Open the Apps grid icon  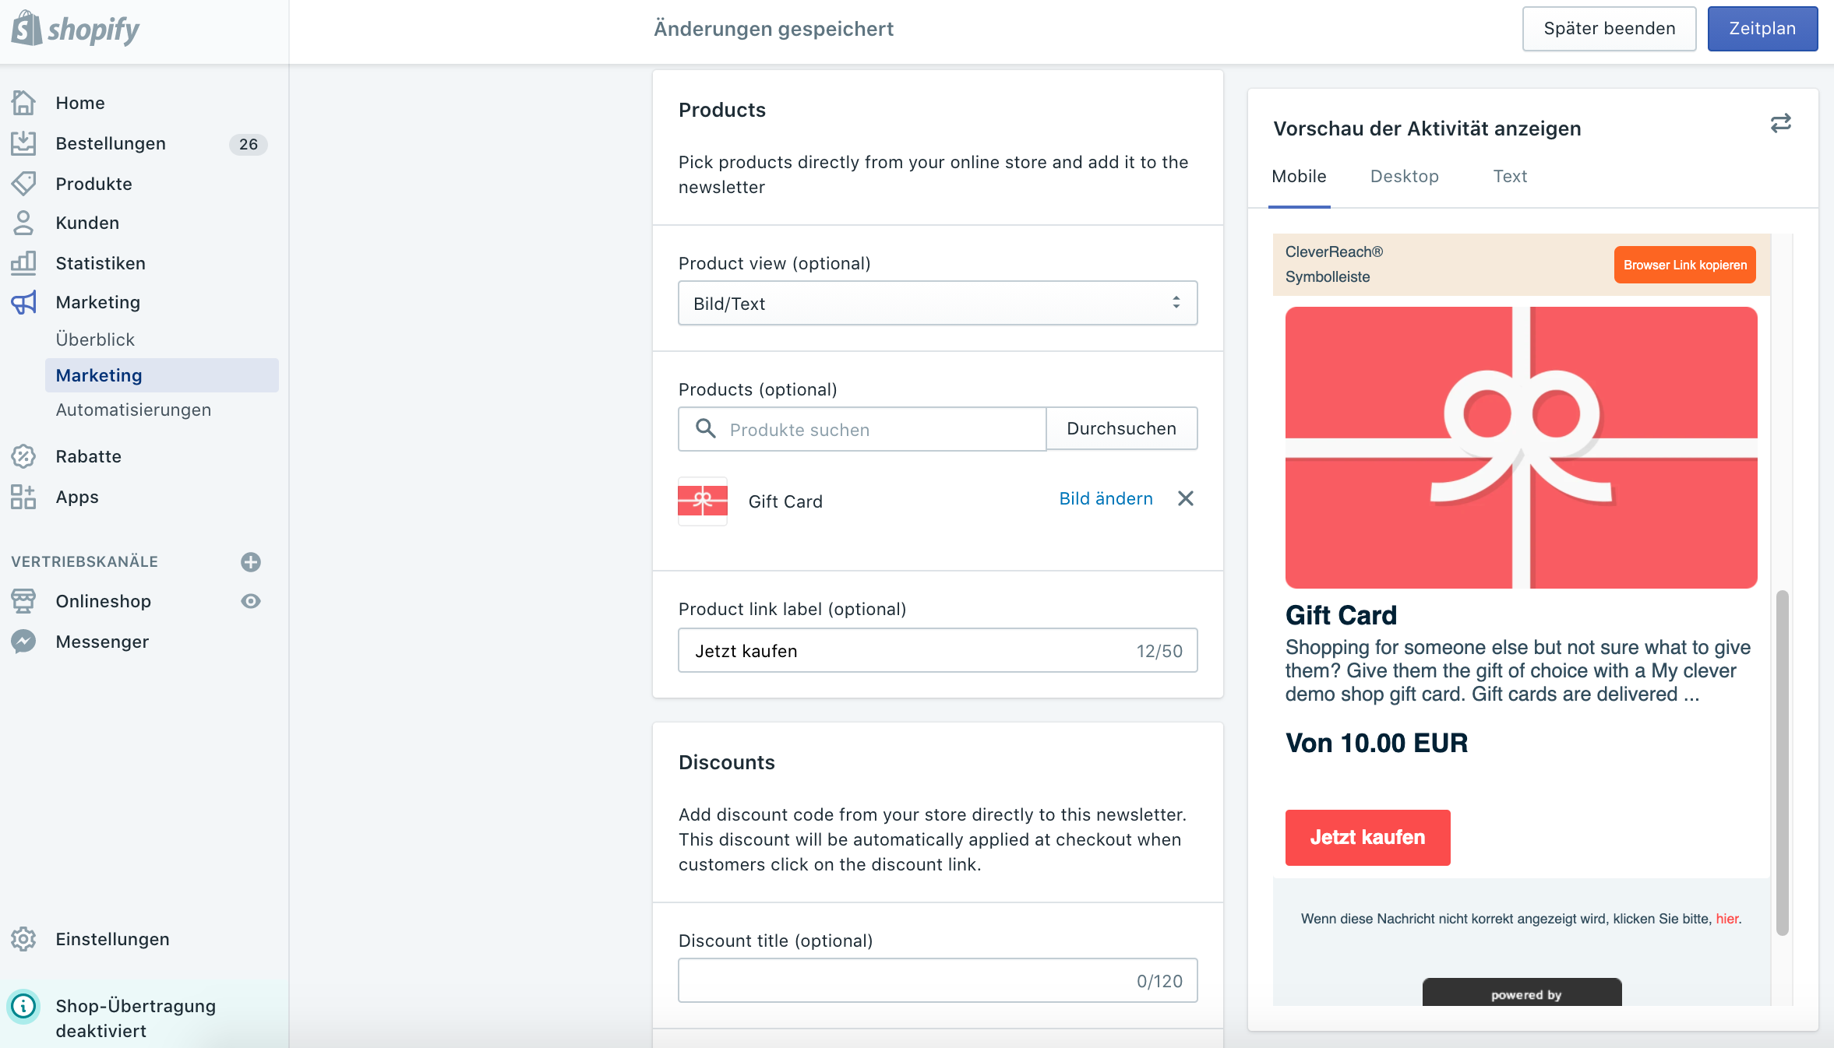[23, 497]
